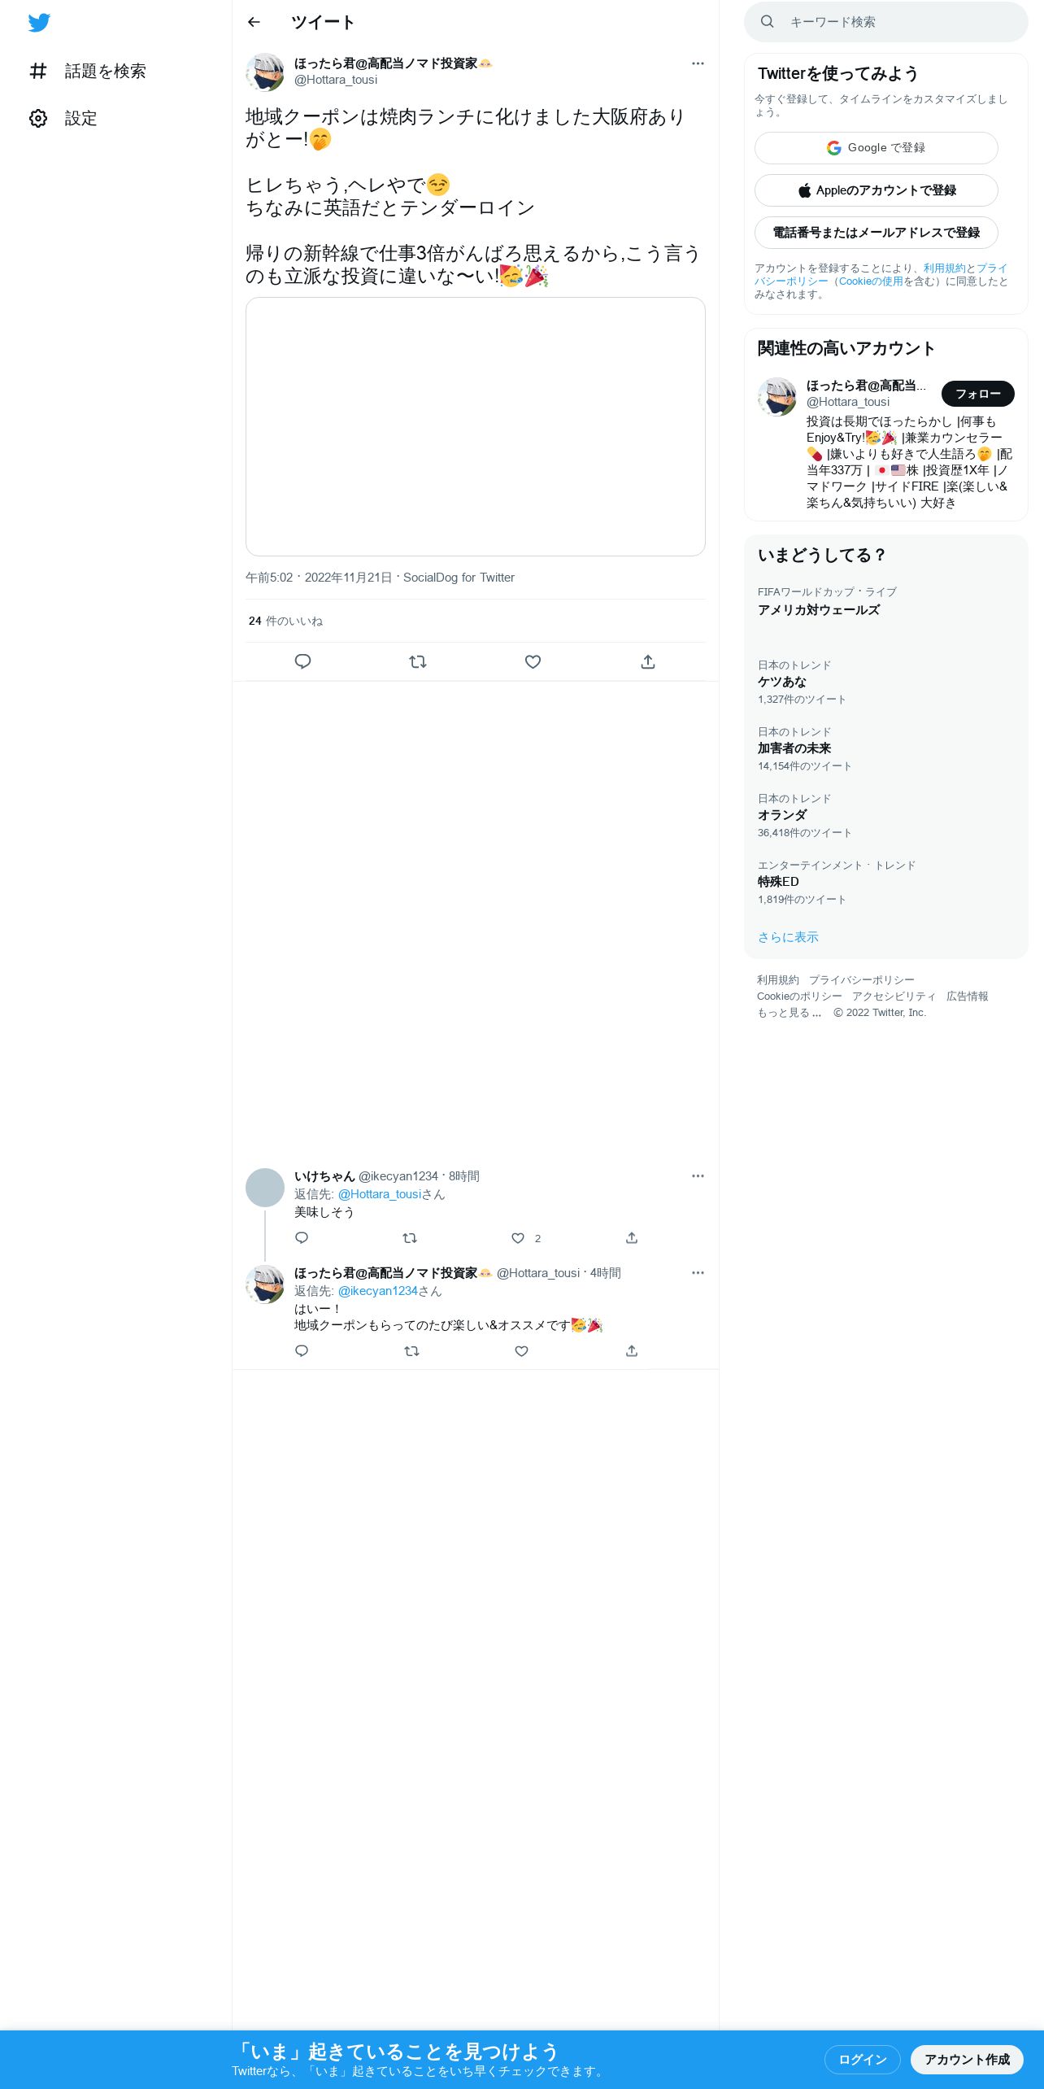This screenshot has height=2089, width=1044.
Task: Reply to the main tweet
Action: click(x=302, y=661)
